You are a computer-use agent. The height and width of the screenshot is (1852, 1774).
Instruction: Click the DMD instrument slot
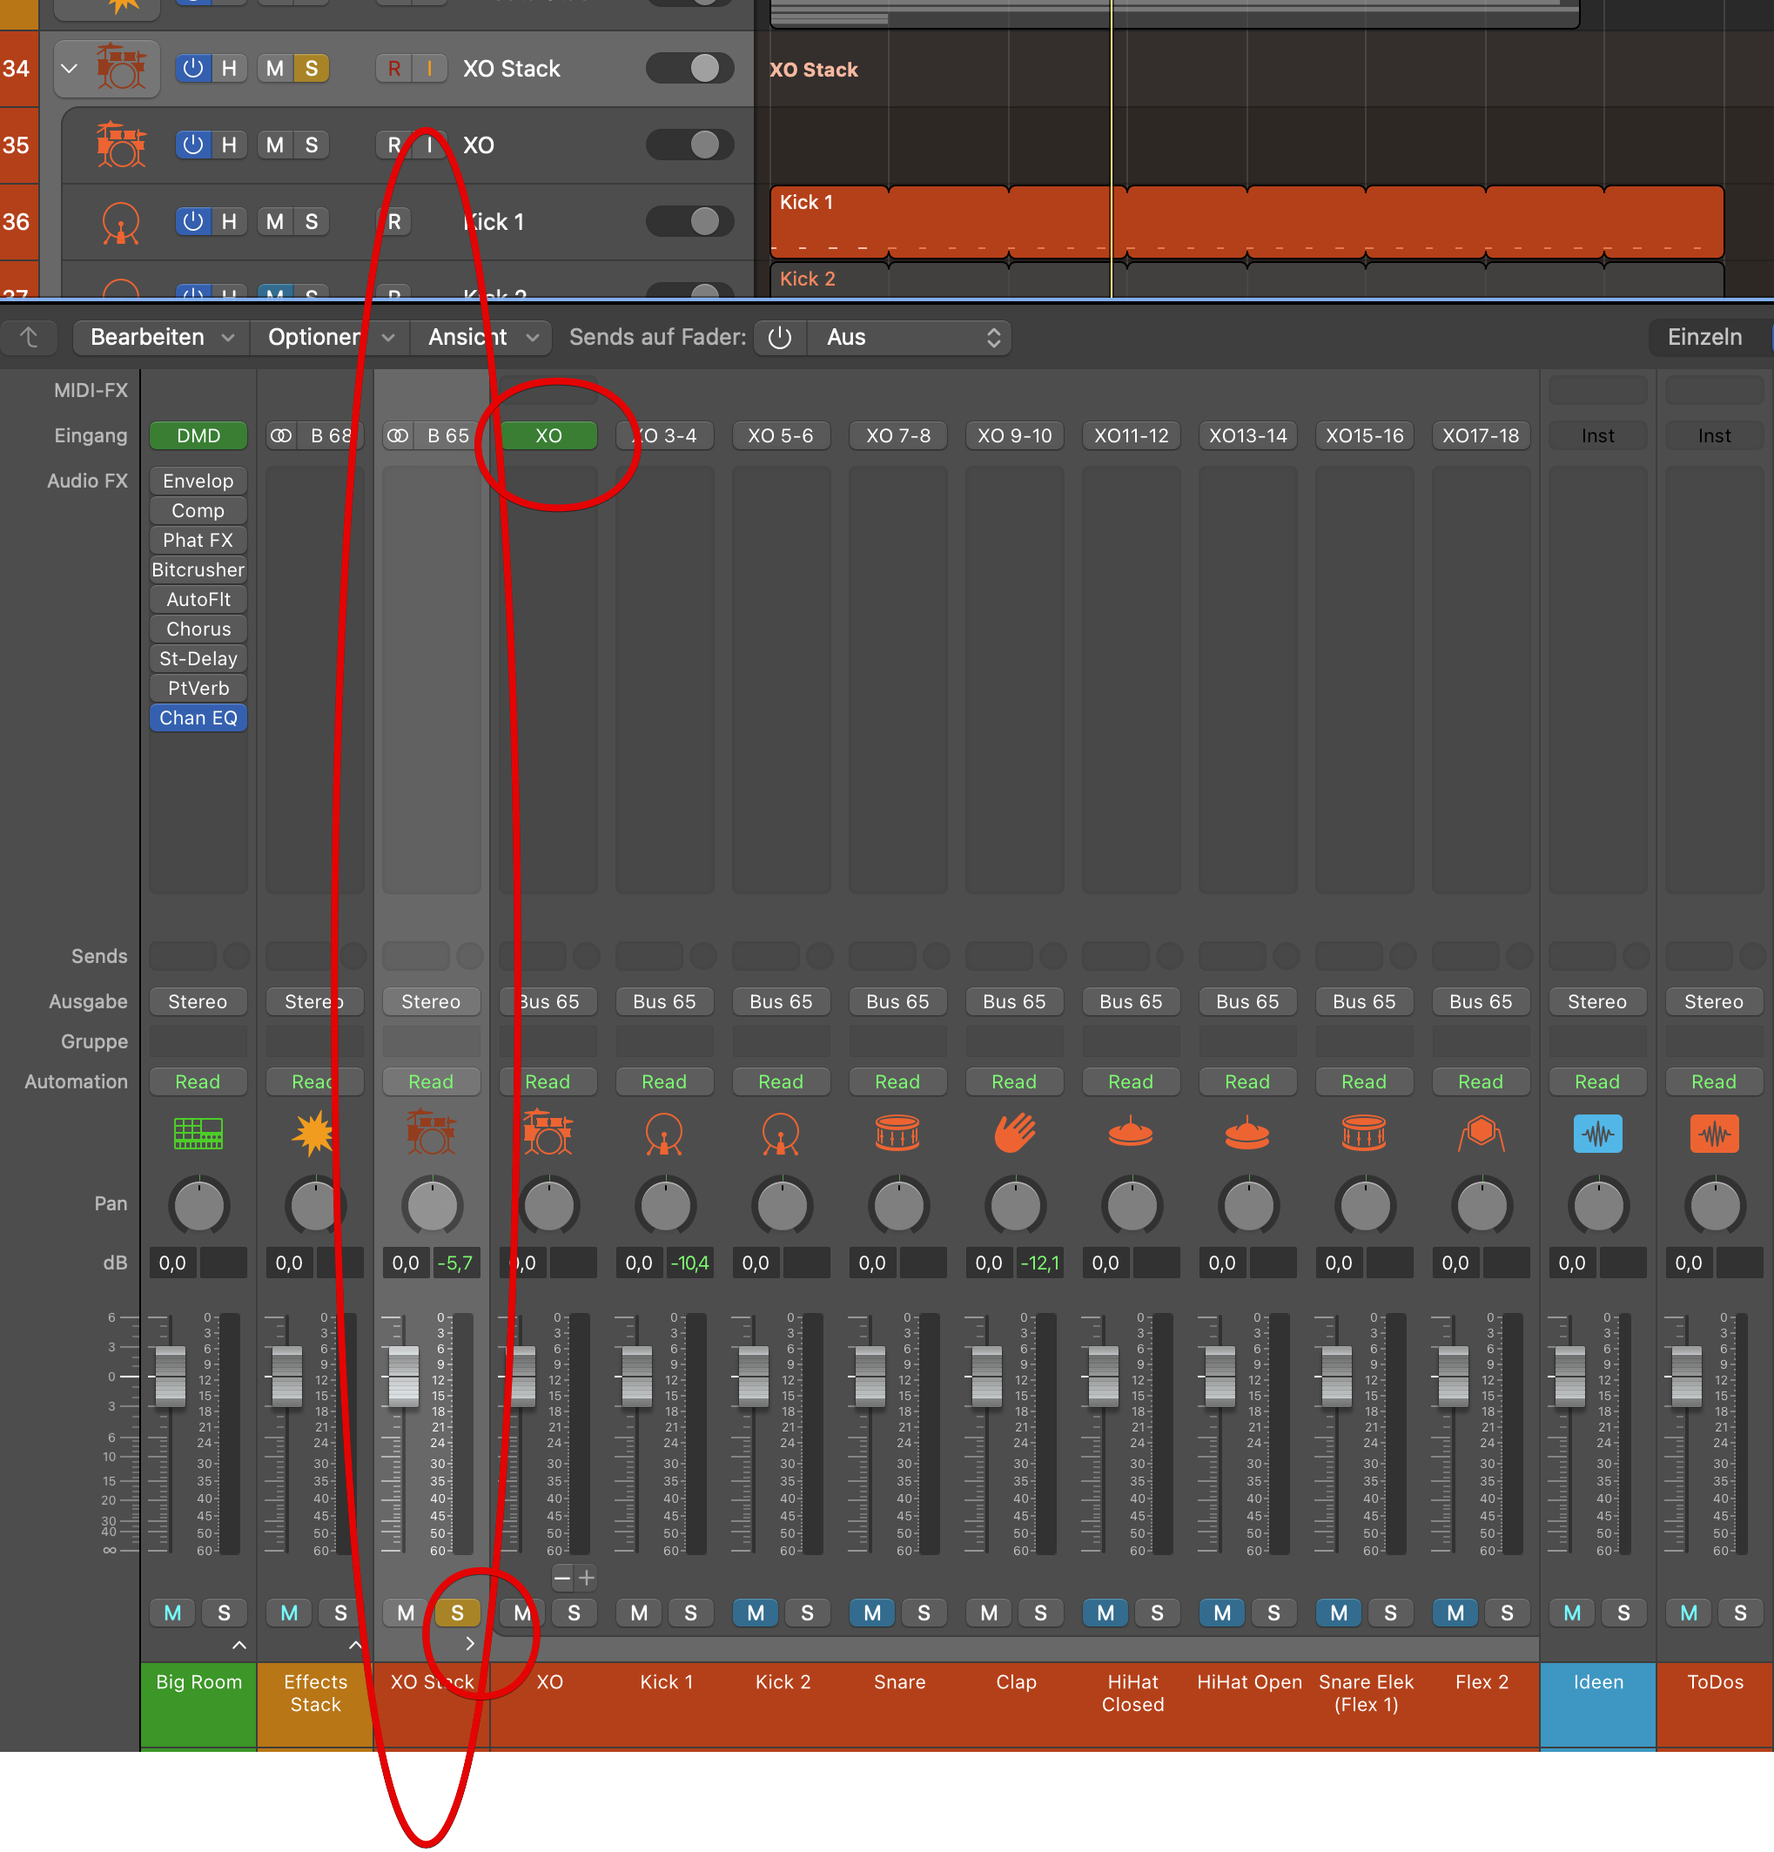(198, 435)
